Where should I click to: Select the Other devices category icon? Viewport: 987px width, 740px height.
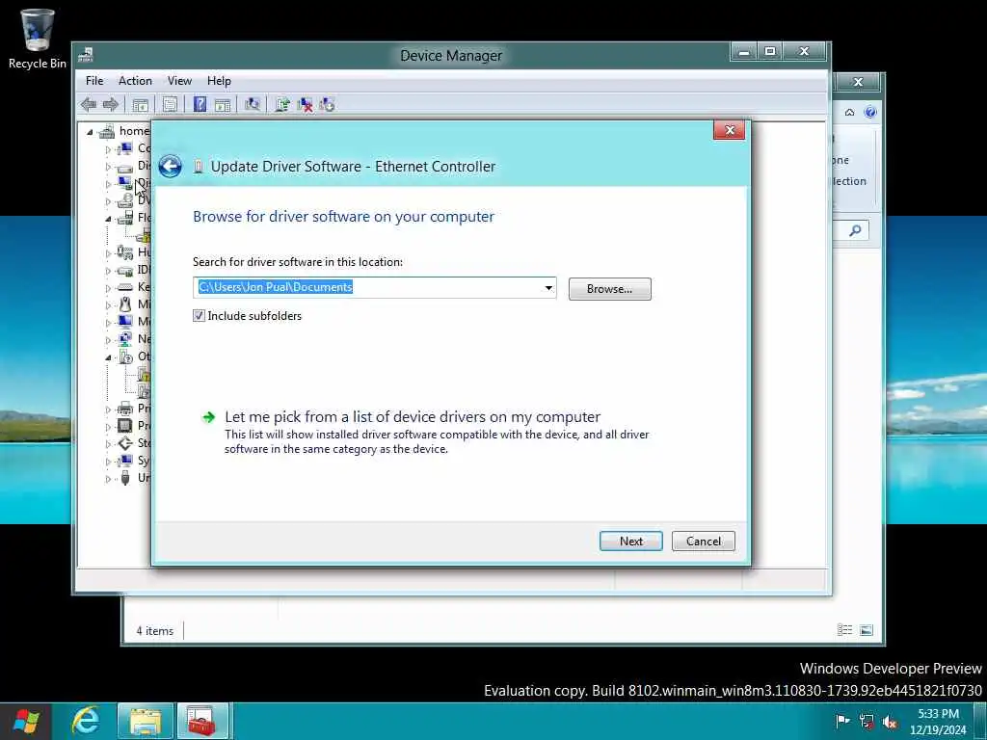(x=125, y=357)
